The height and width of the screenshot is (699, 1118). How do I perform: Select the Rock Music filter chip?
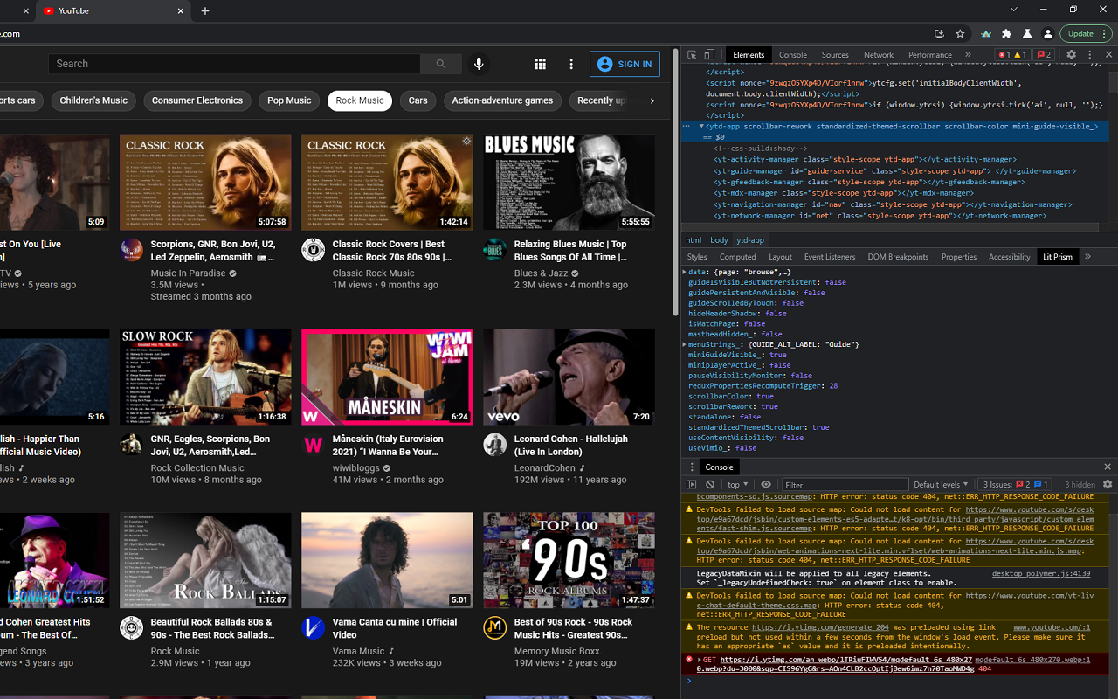coord(360,100)
